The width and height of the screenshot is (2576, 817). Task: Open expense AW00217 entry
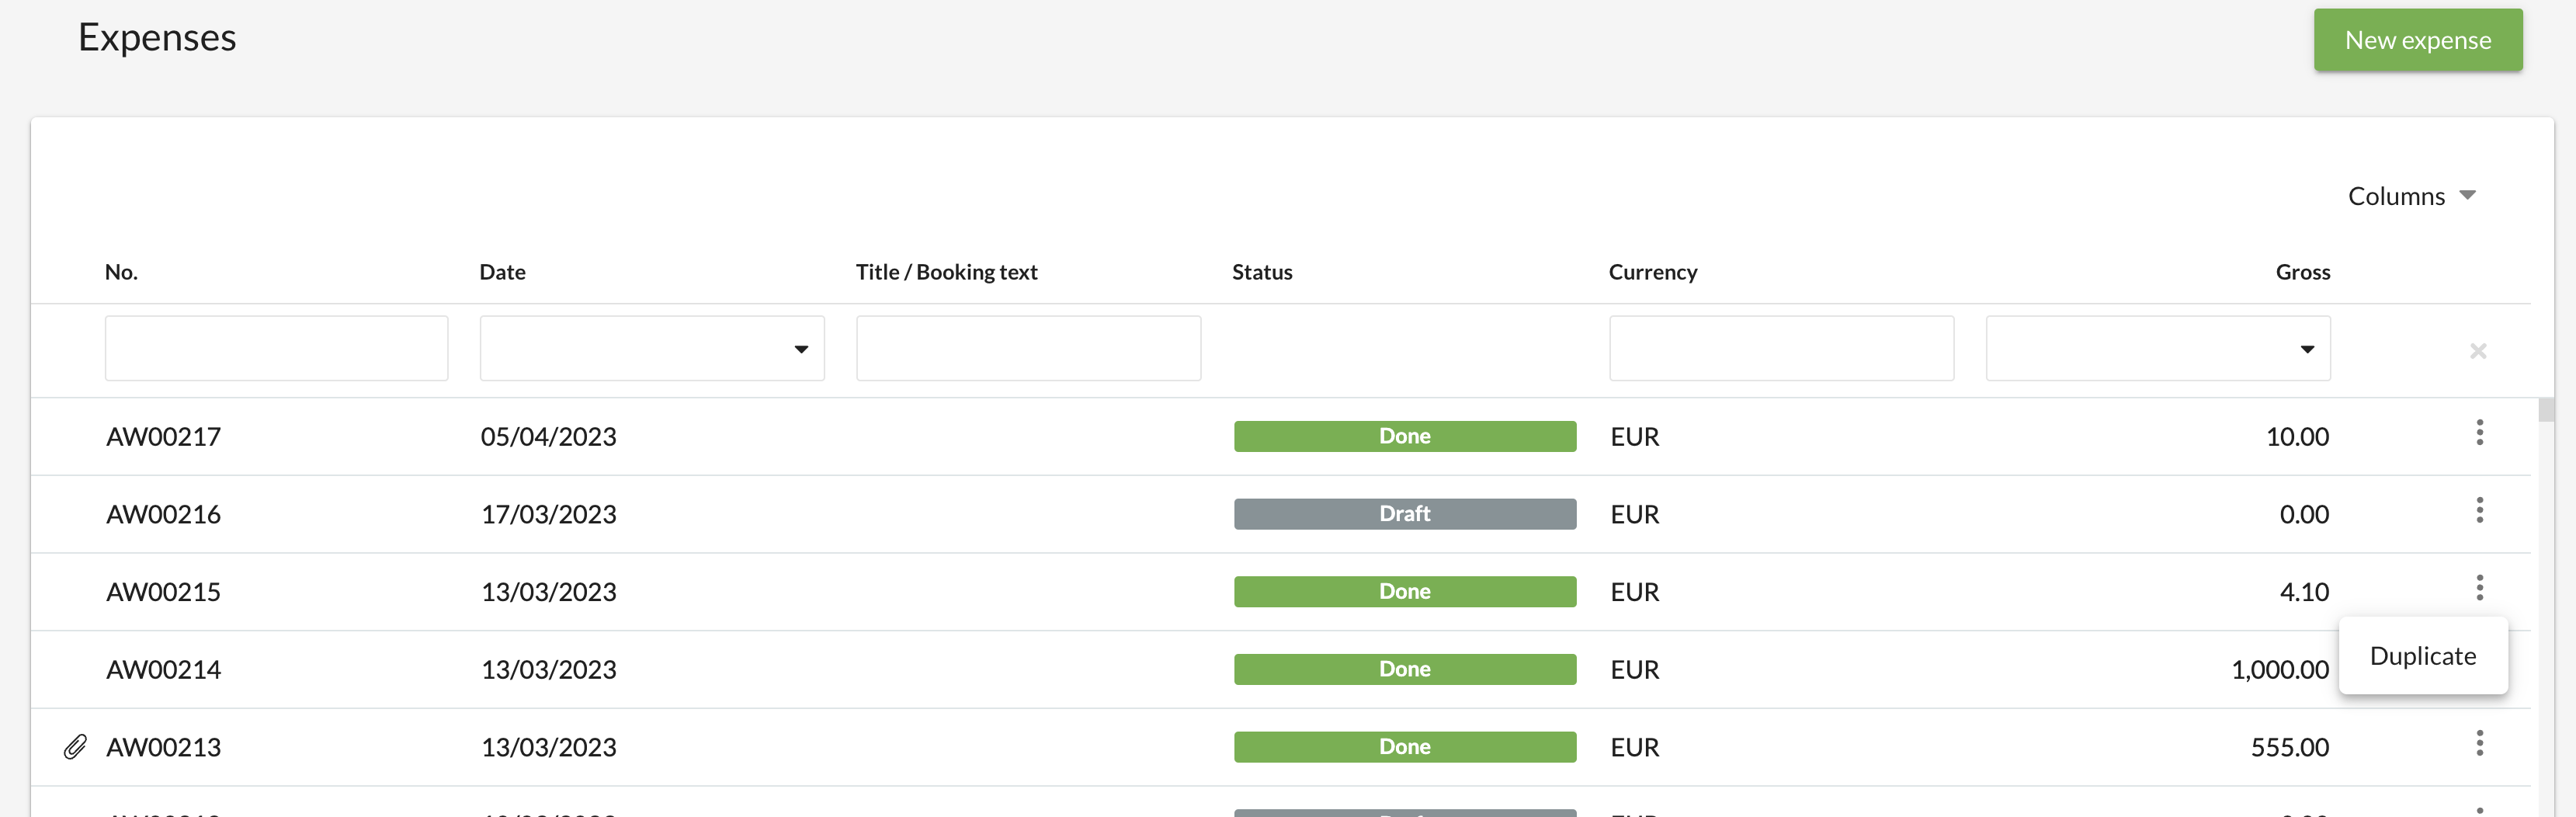[x=164, y=437]
